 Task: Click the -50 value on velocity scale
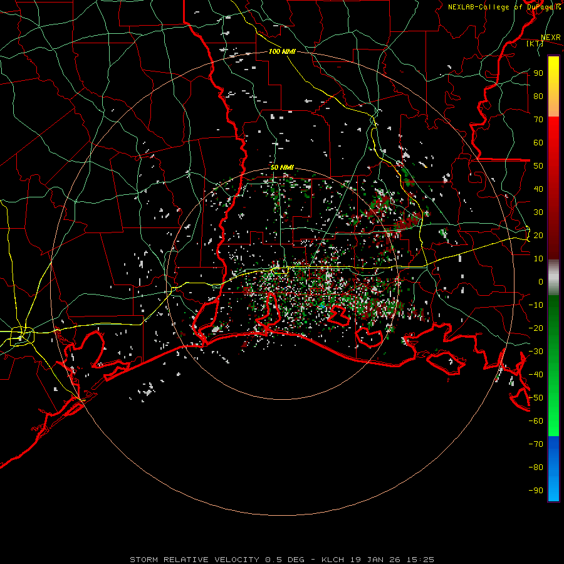click(x=536, y=398)
